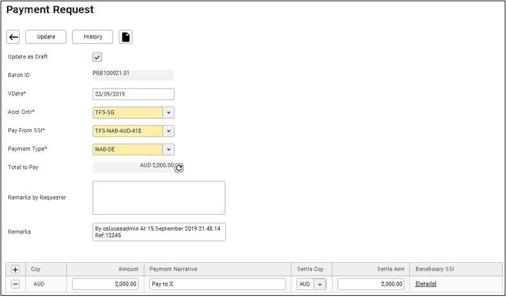
Task: Select the Settle Ccy dropdown
Action: coord(320,284)
